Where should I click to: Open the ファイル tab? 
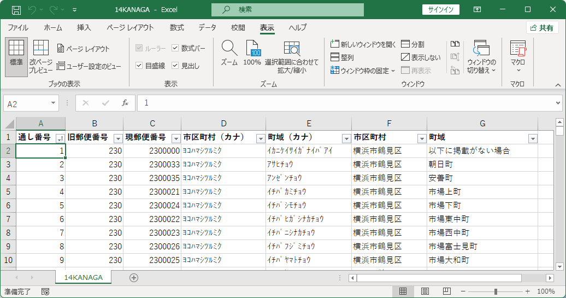point(18,27)
